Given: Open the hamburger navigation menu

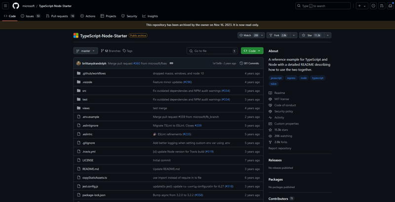Looking at the screenshot, I should click(5, 6).
